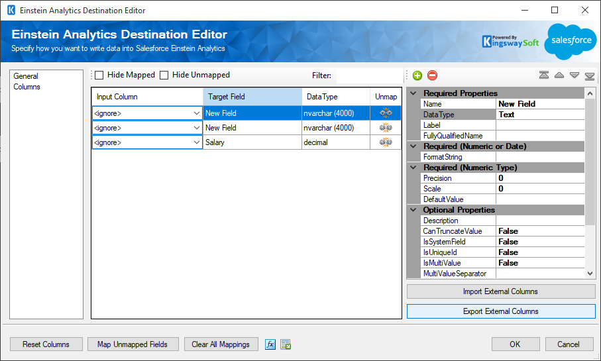Image resolution: width=601 pixels, height=361 pixels.
Task: Collapse Required (Numeric or Date) section
Action: coord(413,146)
